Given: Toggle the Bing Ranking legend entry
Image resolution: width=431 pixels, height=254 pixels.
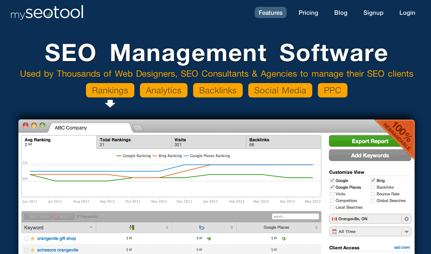Looking at the screenshot, I should (167, 156).
